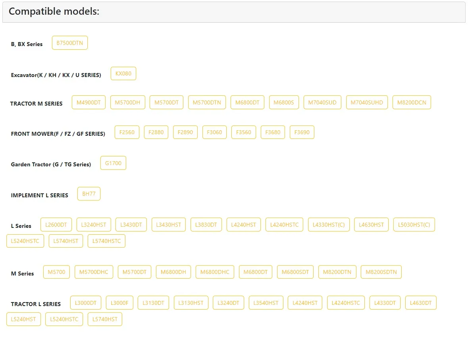
Task: Select the L3540HST model tag
Action: [x=266, y=303]
